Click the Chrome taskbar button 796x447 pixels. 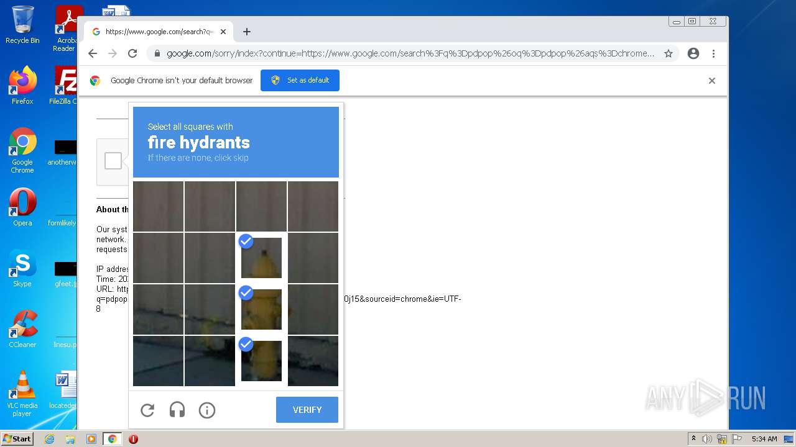[113, 439]
